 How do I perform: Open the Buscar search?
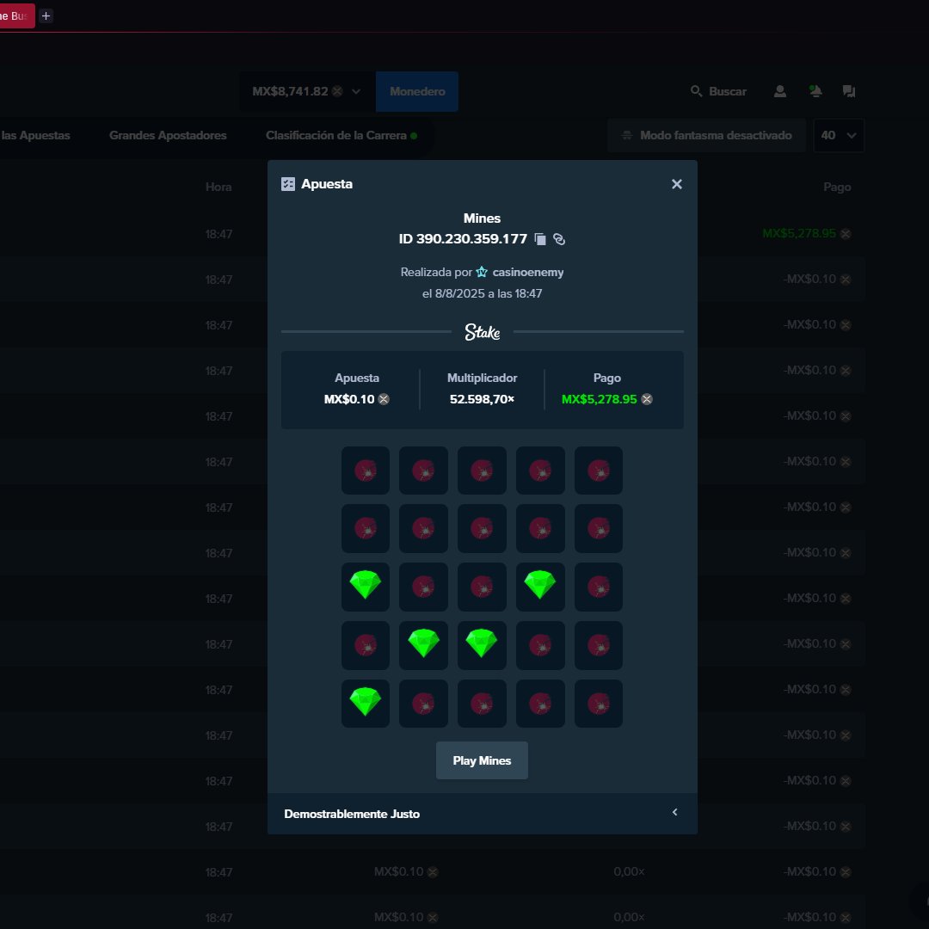click(x=718, y=91)
